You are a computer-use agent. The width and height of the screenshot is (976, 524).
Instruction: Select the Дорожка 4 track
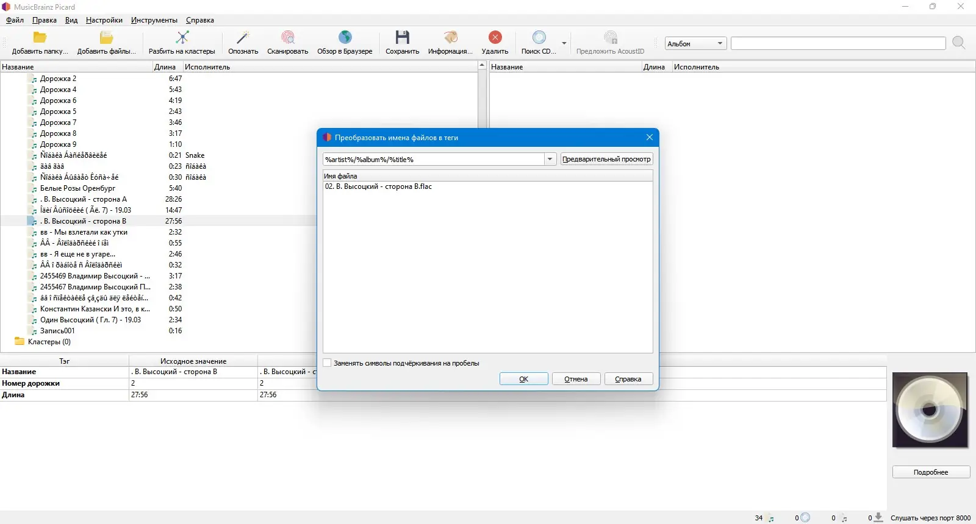(x=58, y=90)
